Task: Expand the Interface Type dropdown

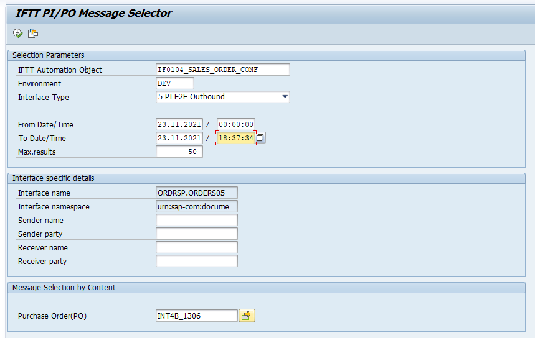Action: [285, 97]
